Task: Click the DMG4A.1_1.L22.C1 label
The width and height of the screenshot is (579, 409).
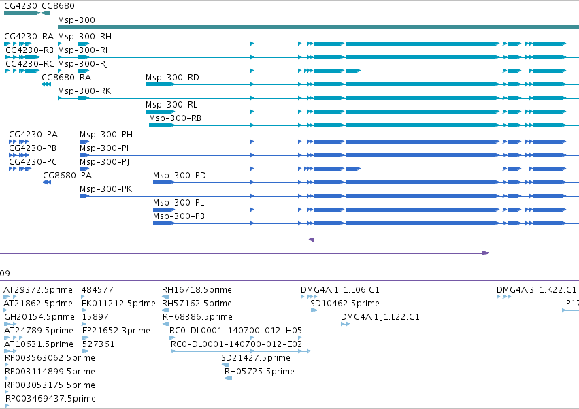Action: [380, 317]
